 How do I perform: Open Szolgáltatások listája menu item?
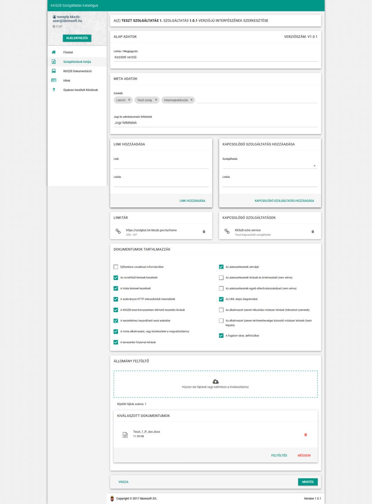tap(77, 62)
